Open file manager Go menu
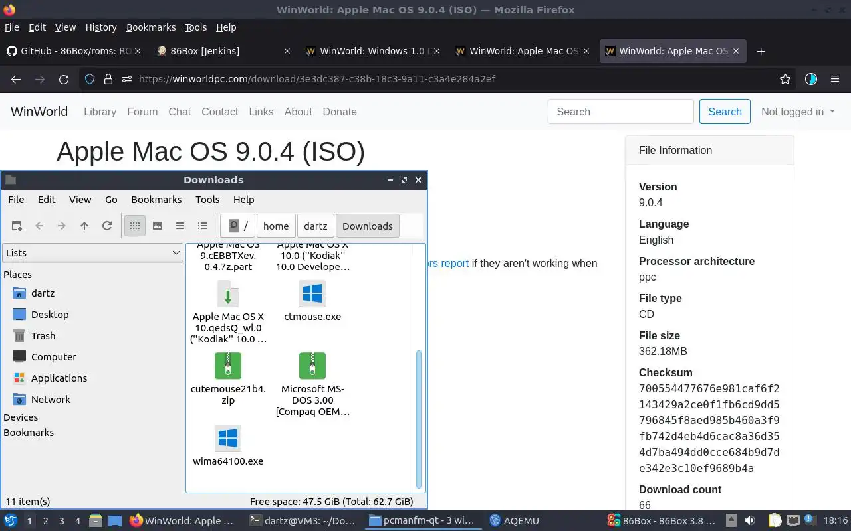851x531 pixels. (111, 199)
